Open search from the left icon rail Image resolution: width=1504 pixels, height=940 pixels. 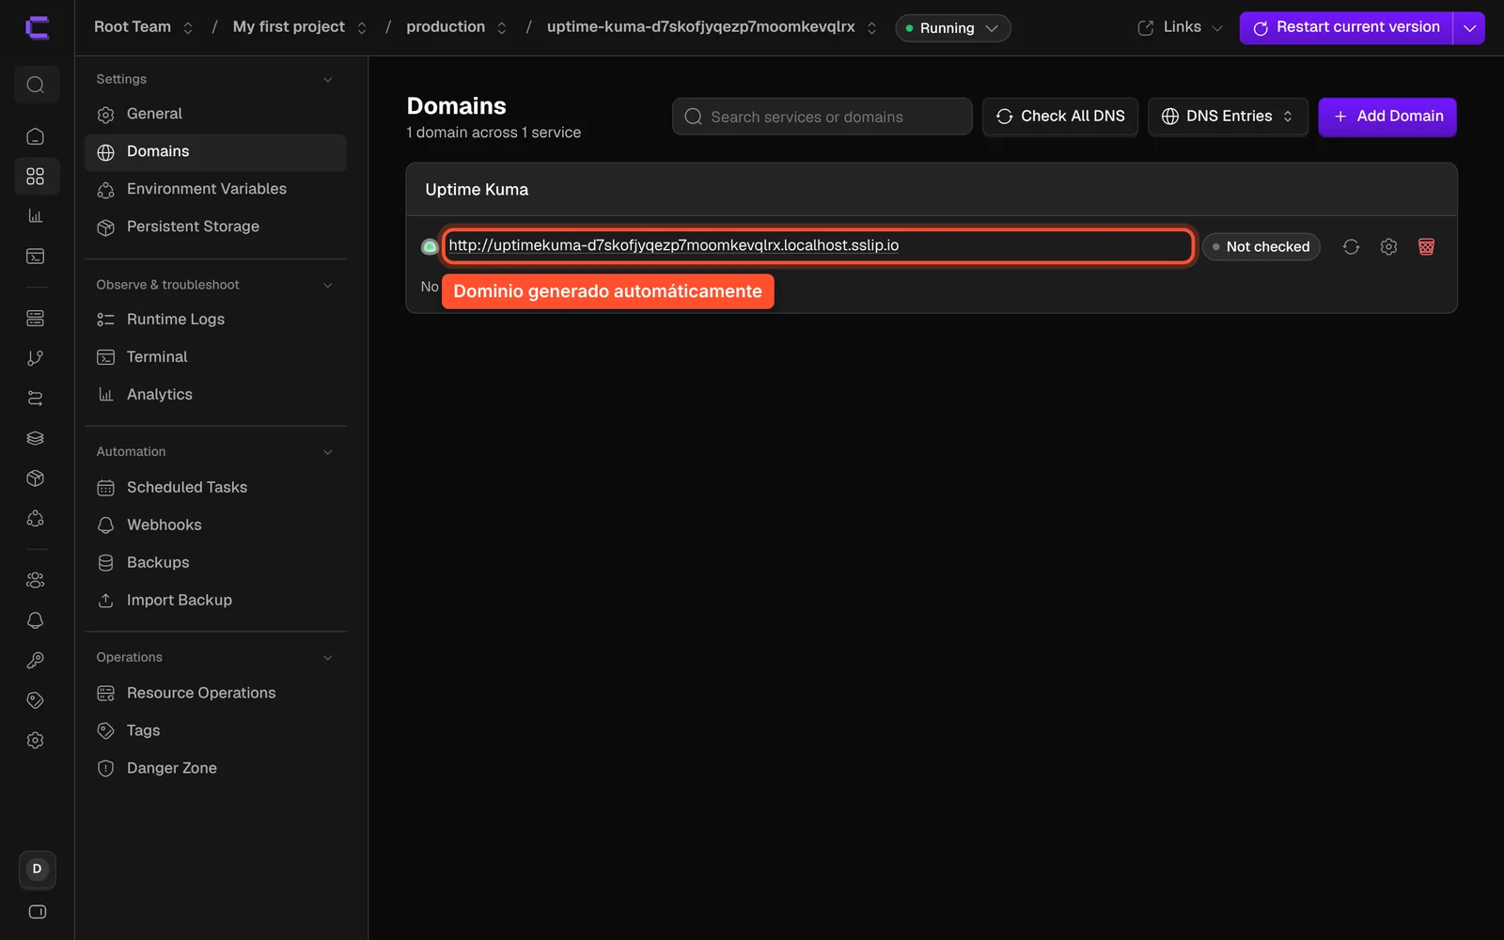pos(36,86)
